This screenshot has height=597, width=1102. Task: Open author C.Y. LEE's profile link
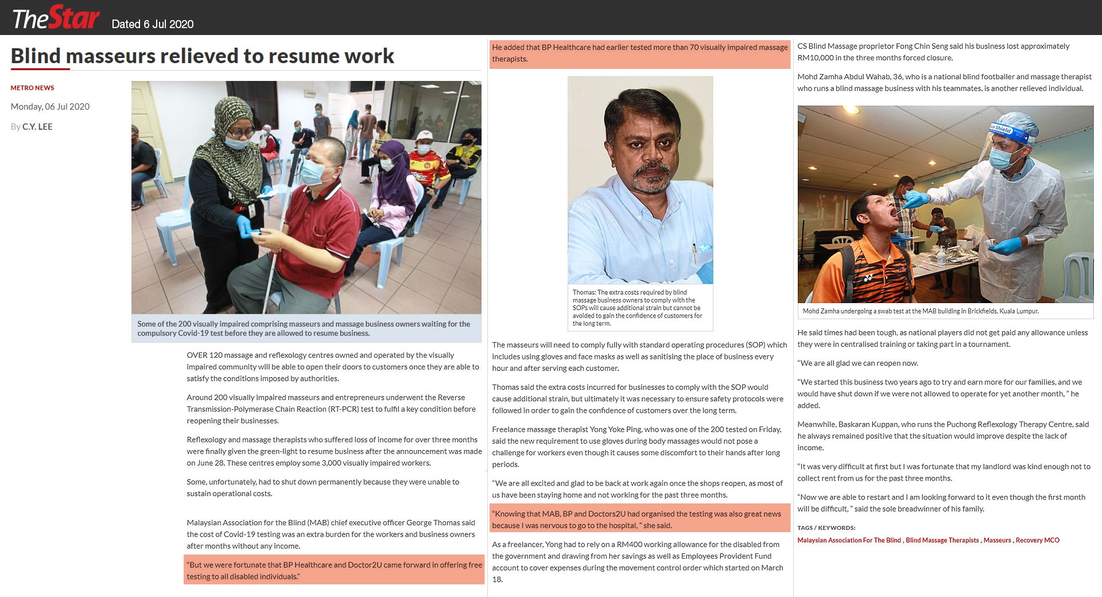click(x=37, y=126)
